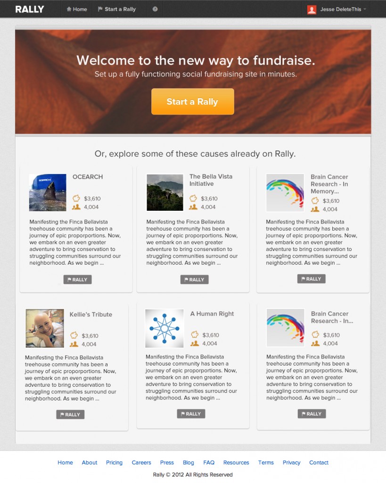The image size is (386, 483).
Task: Open the Brain Cancer Research - In Memory title
Action: point(329,184)
